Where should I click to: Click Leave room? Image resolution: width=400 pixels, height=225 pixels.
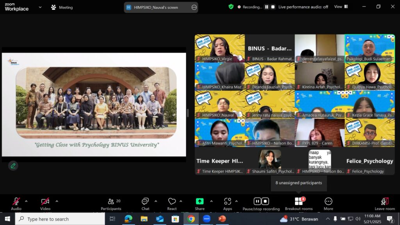pos(385,204)
